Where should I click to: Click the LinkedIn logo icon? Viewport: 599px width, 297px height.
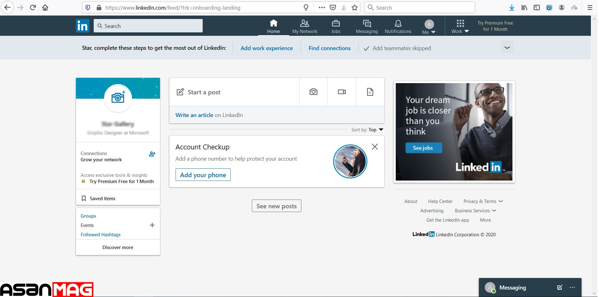[83, 26]
